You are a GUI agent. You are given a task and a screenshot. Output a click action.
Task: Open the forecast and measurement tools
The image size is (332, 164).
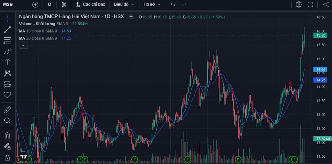coord(7,84)
